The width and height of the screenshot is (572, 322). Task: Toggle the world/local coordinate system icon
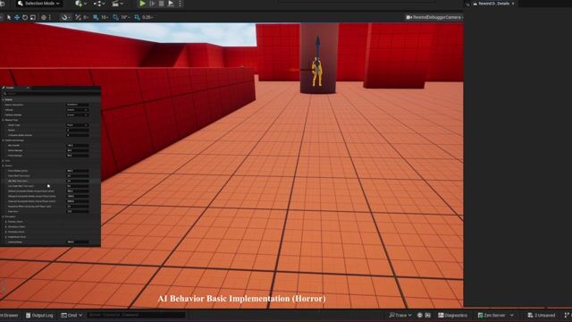click(44, 17)
